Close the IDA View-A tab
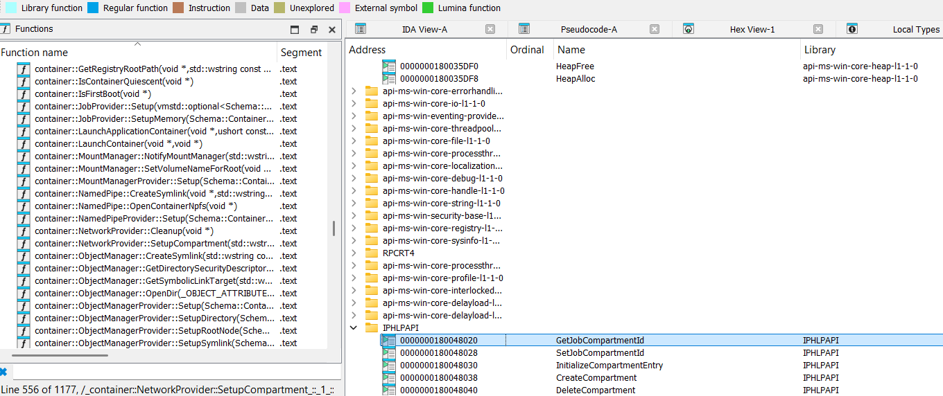Viewport: 943px width, 396px height. pos(490,29)
